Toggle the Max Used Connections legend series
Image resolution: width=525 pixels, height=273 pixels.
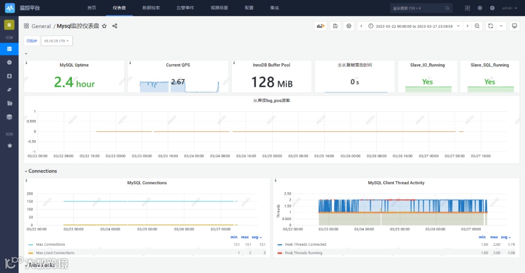[55, 253]
